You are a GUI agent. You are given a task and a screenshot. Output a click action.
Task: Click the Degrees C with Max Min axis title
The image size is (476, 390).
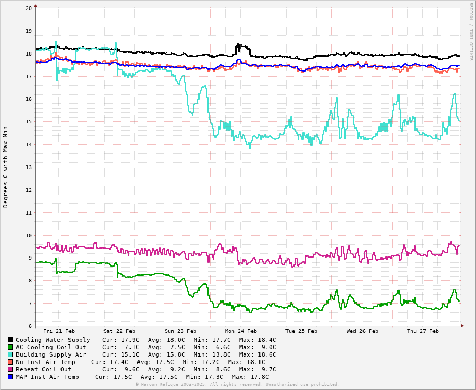click(x=6, y=166)
